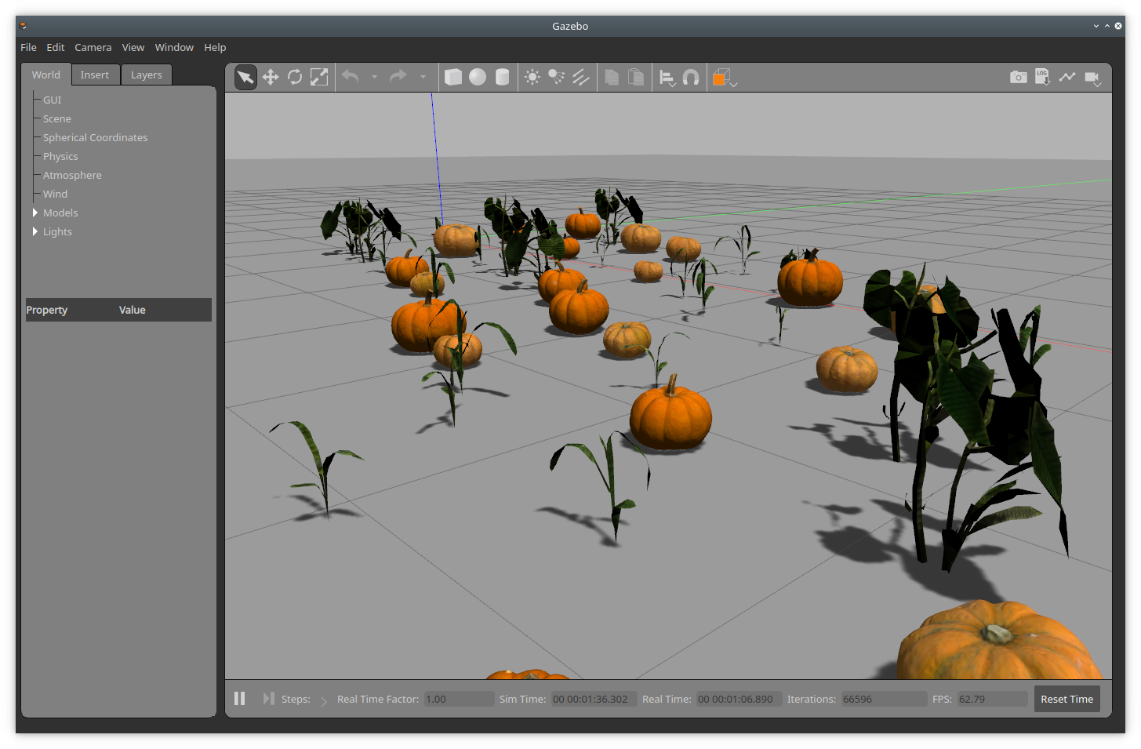Insert a box shape

click(x=453, y=77)
